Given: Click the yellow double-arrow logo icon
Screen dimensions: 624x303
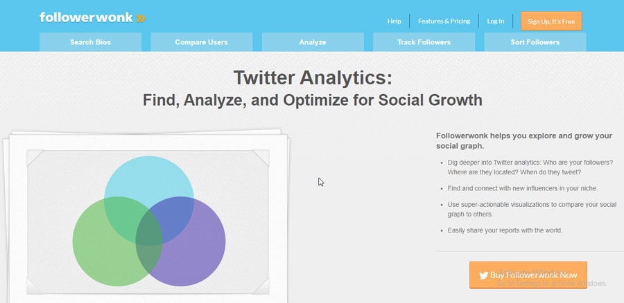Looking at the screenshot, I should pos(141,18).
